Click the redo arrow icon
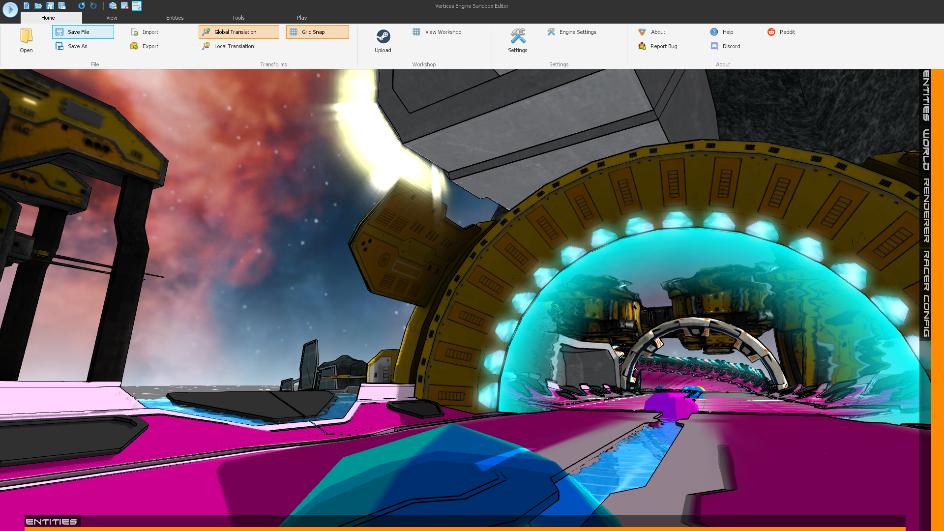Image resolution: width=944 pixels, height=531 pixels. 93,6
